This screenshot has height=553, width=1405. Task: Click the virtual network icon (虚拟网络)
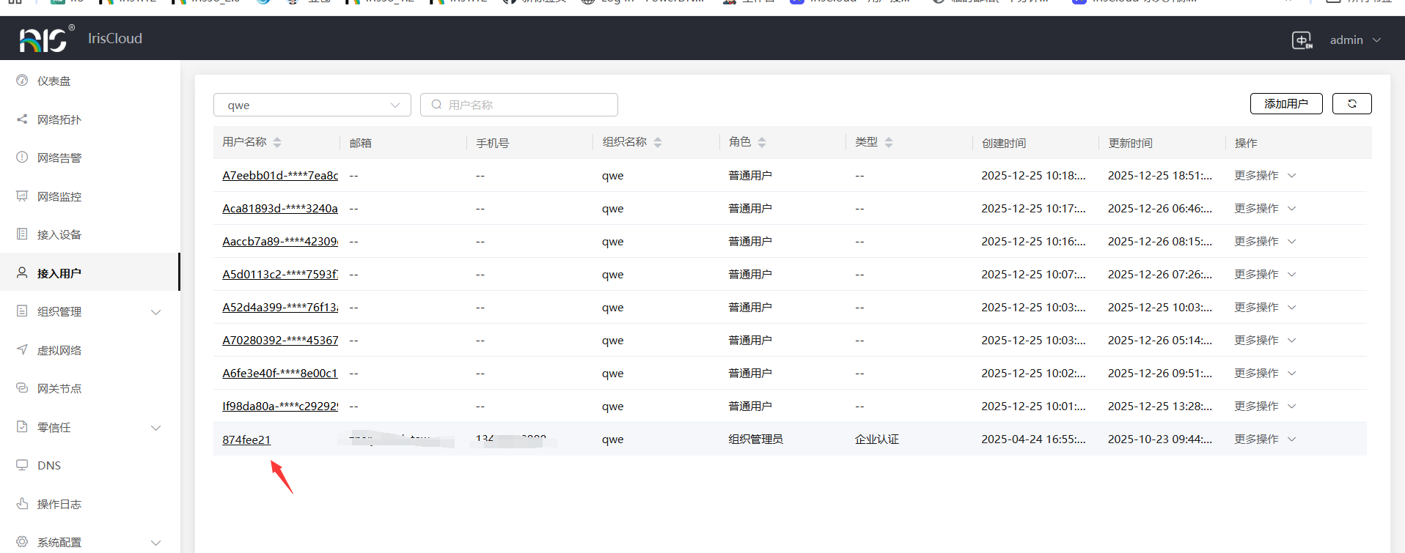[x=22, y=349]
